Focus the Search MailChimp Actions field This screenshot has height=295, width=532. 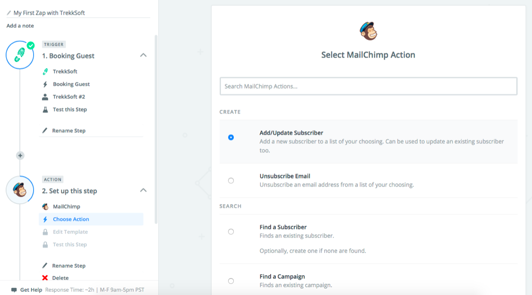click(x=368, y=86)
